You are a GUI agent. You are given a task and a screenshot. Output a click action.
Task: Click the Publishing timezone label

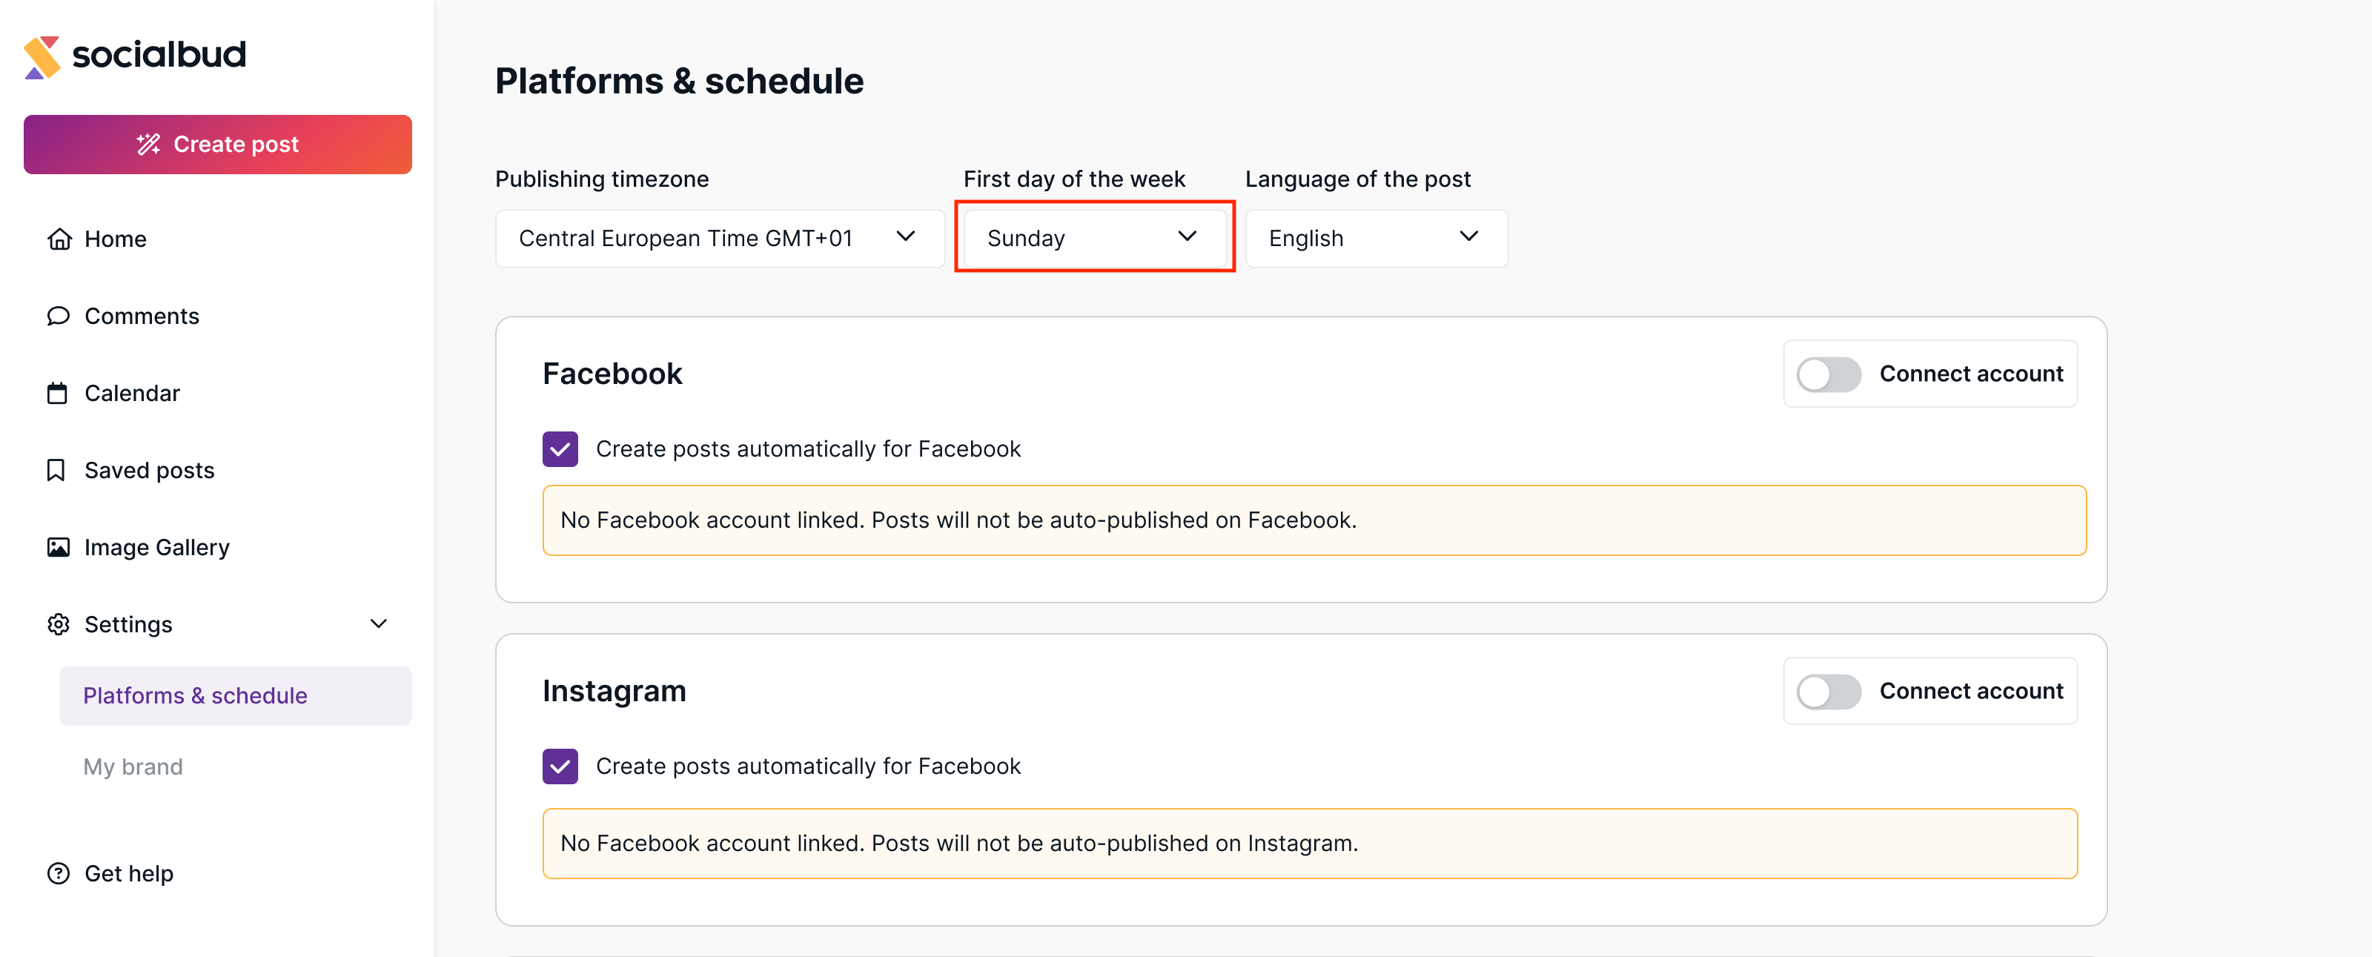(602, 179)
